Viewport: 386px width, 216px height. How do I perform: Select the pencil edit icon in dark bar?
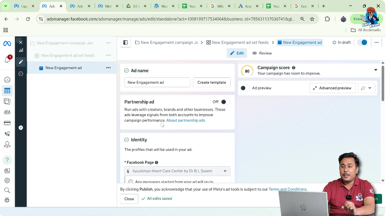point(21,62)
